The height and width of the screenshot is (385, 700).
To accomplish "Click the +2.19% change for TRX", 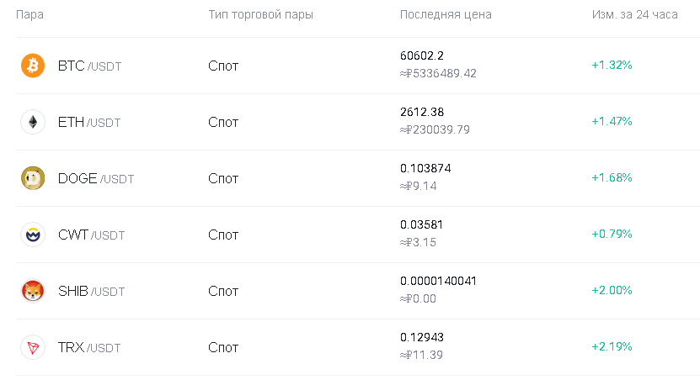I will (612, 346).
